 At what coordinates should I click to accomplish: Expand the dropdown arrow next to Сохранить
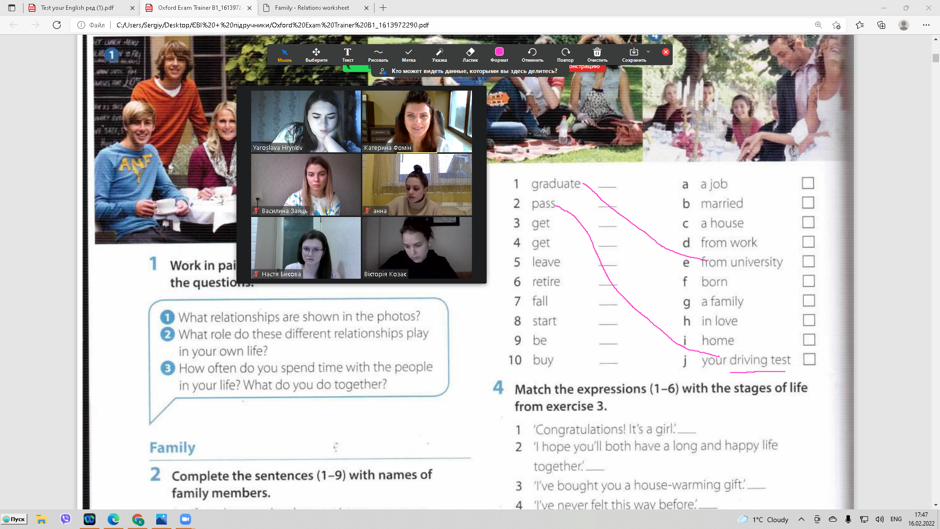pos(648,51)
